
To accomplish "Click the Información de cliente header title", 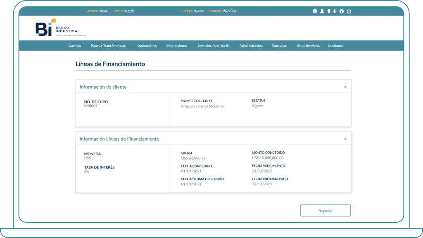I will 103,87.
